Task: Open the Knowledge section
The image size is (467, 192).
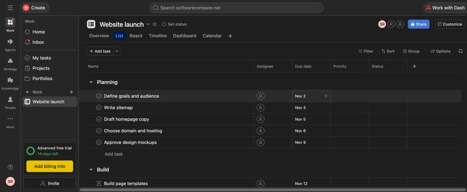Action: point(10,83)
